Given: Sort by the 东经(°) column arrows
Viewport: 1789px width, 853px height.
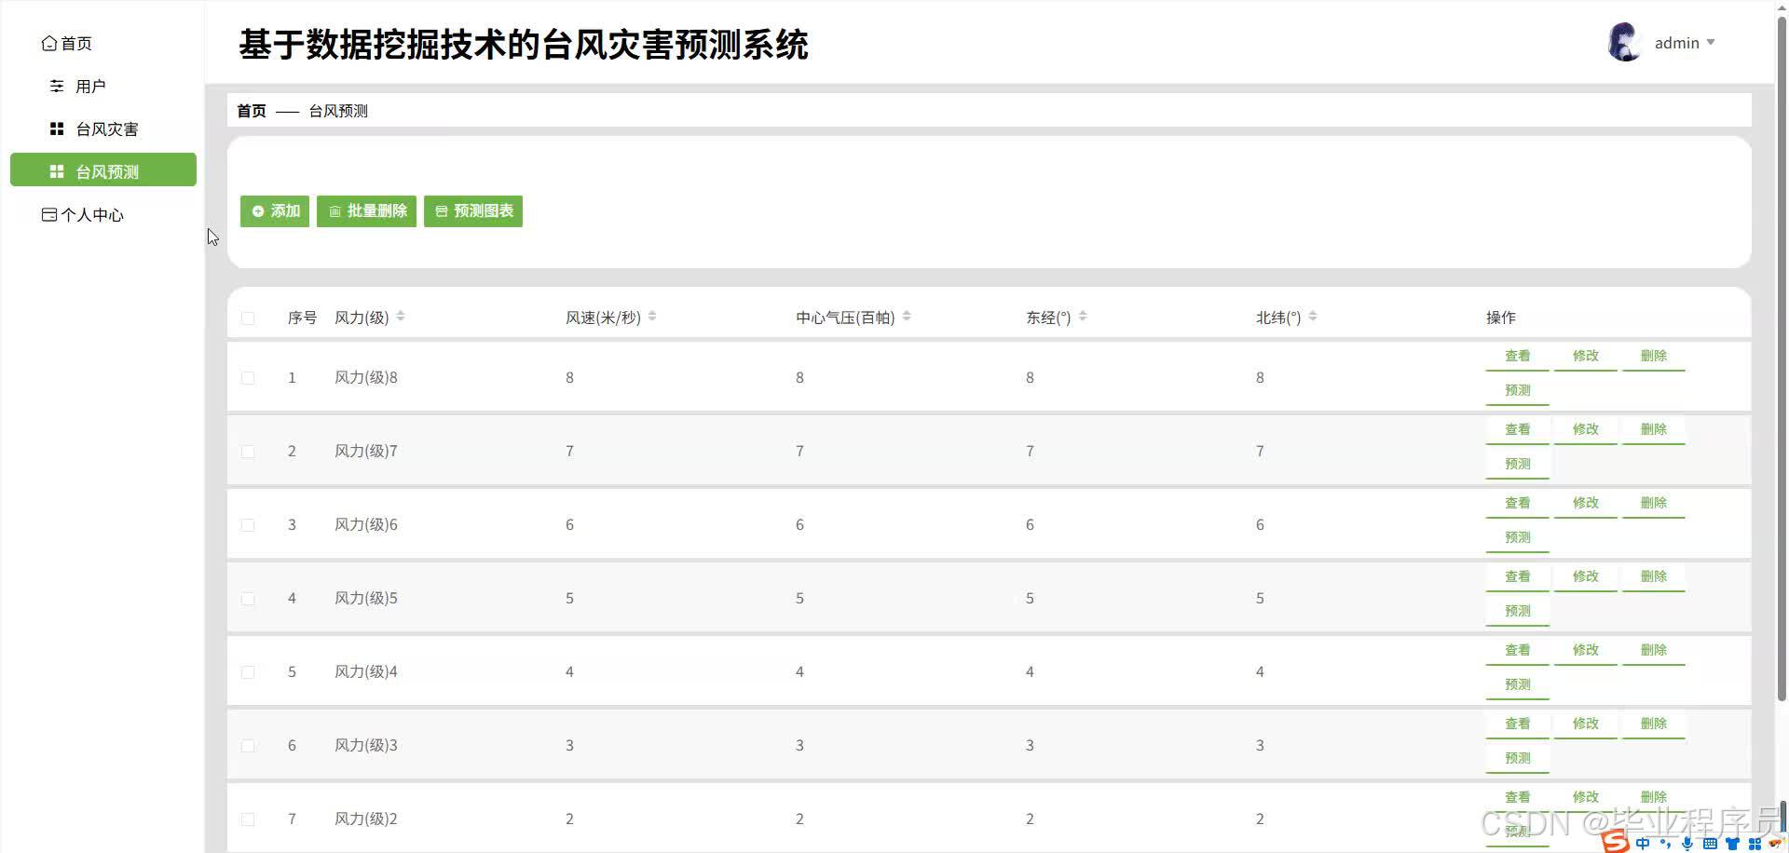Looking at the screenshot, I should click(1083, 317).
